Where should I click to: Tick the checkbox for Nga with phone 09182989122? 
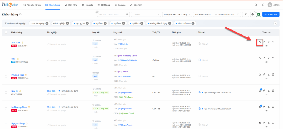(6, 60)
